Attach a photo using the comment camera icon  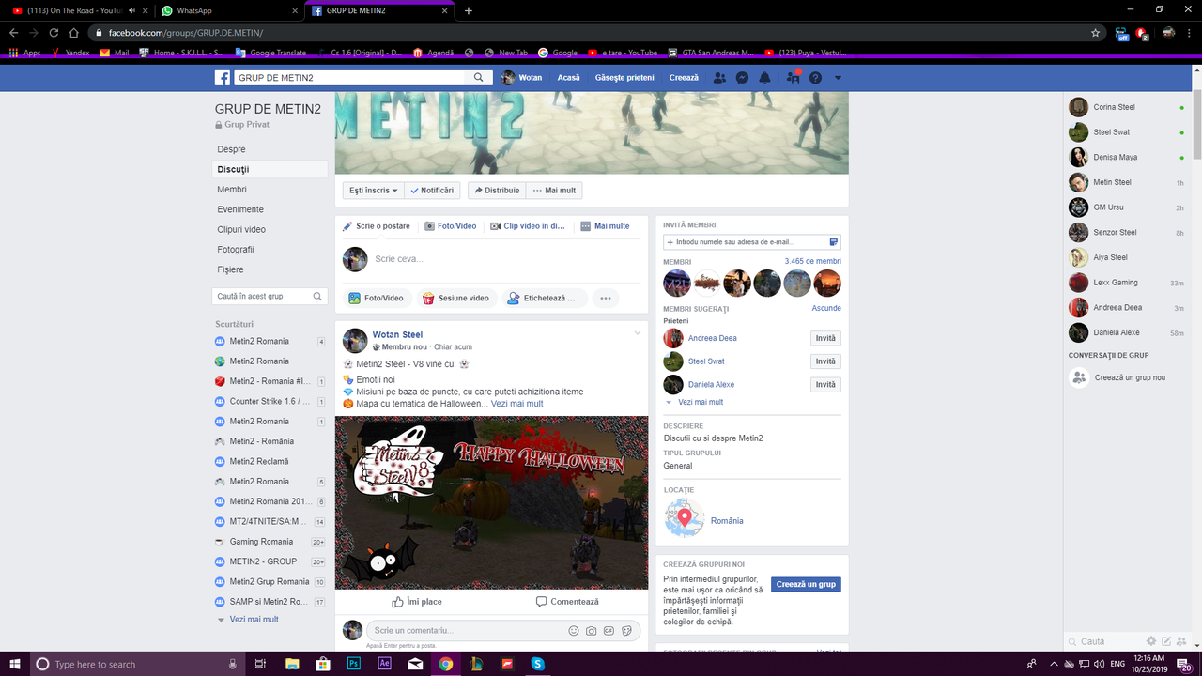tap(590, 631)
